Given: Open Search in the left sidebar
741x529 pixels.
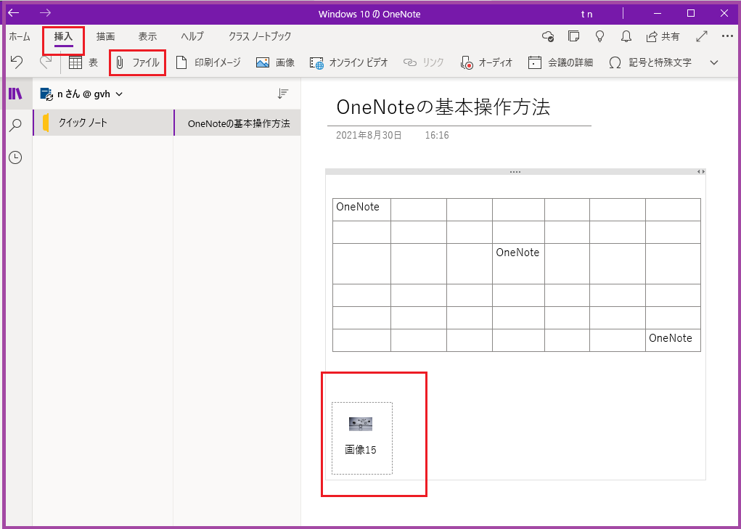Looking at the screenshot, I should [x=15, y=126].
